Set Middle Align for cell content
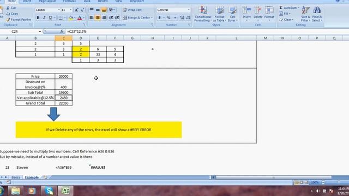 (x=98, y=10)
